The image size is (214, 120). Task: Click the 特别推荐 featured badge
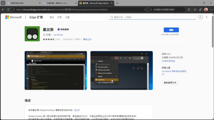click(63, 29)
